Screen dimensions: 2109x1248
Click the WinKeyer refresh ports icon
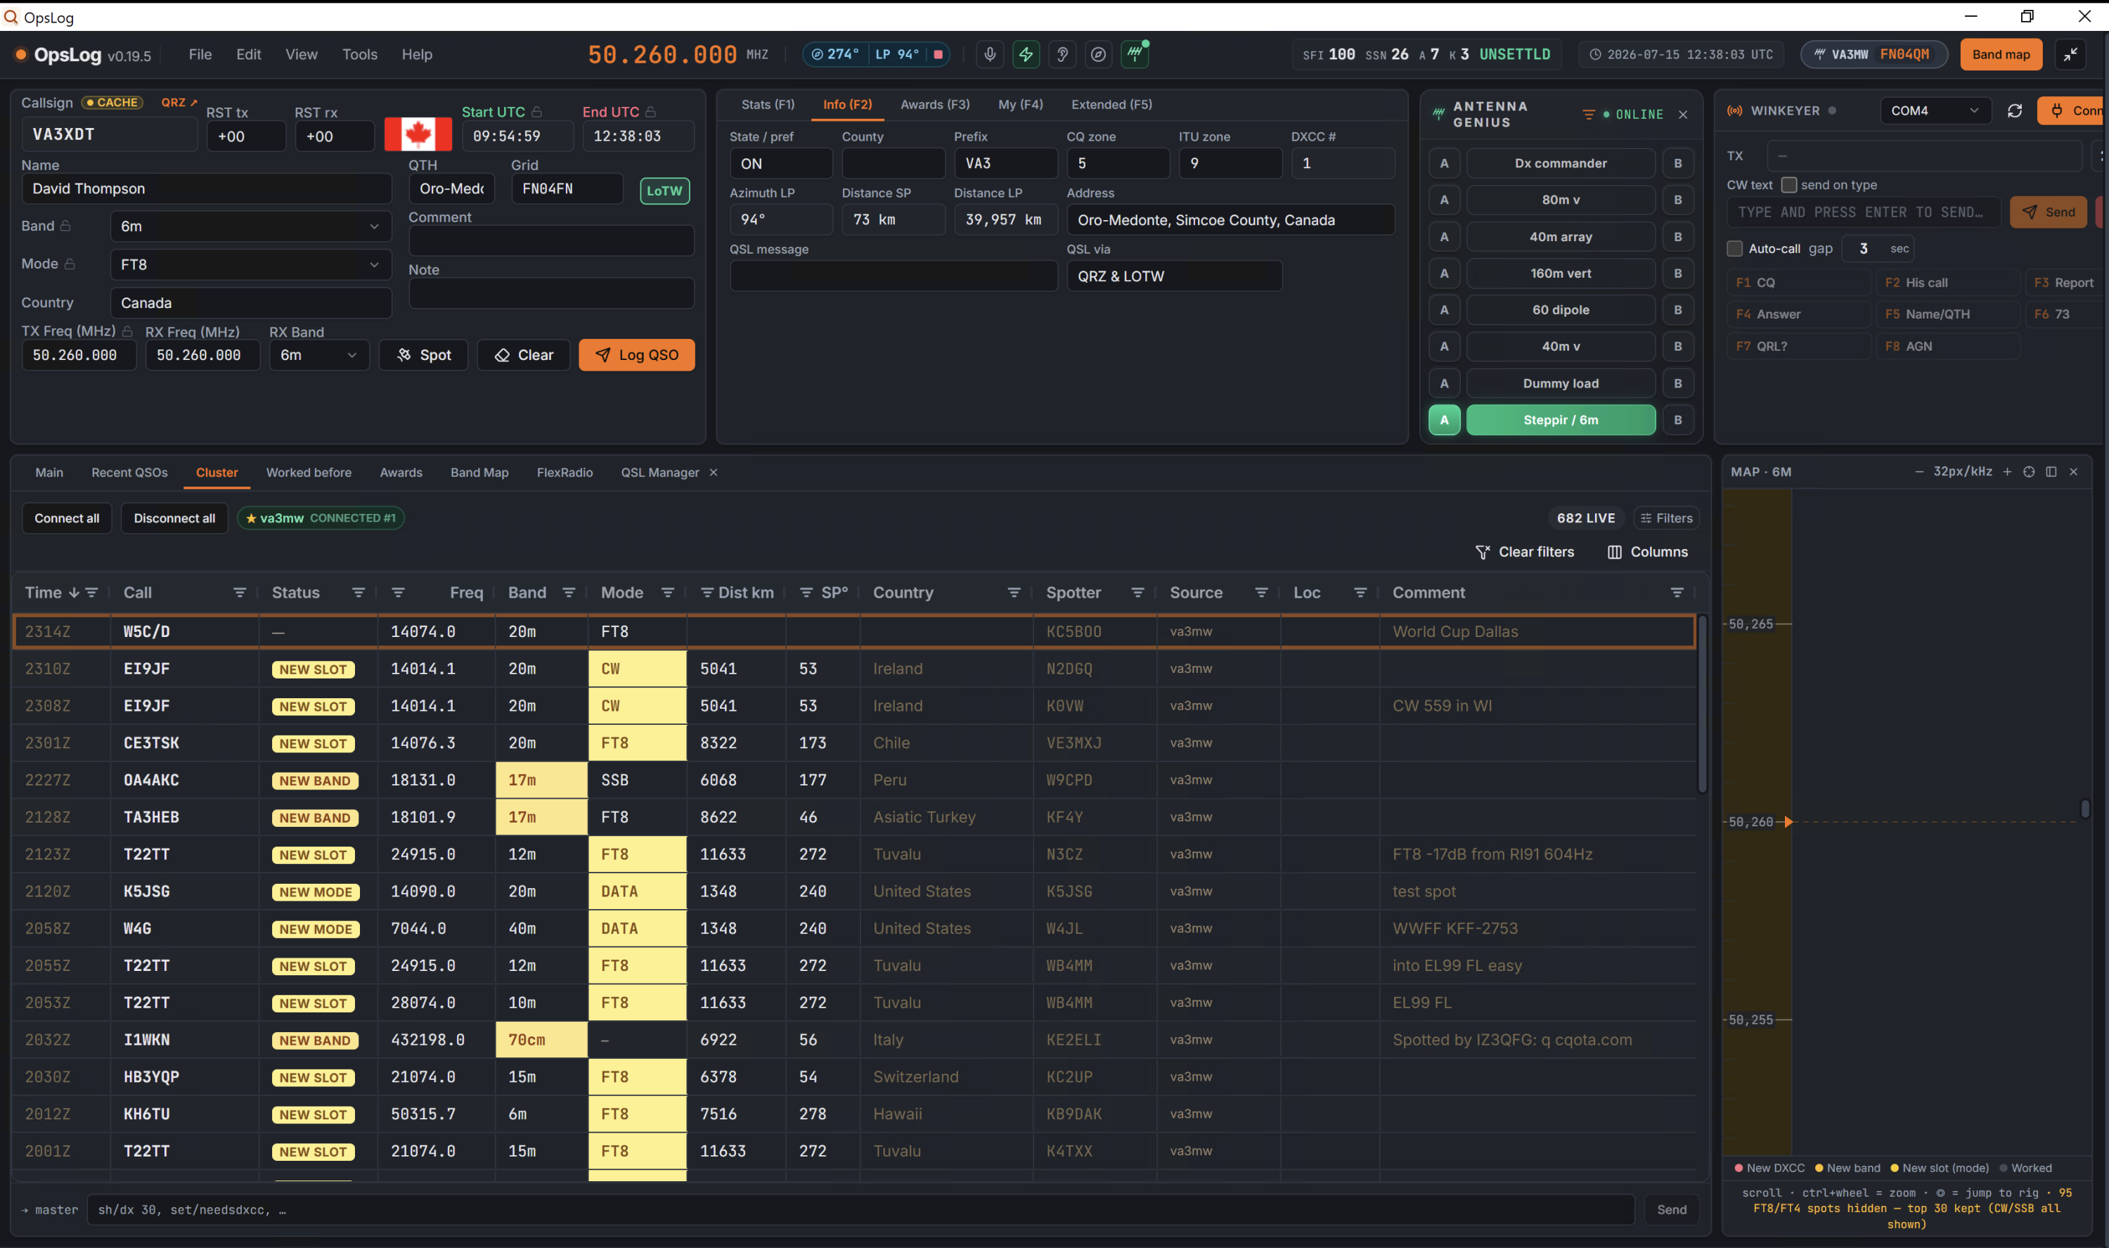2015,111
